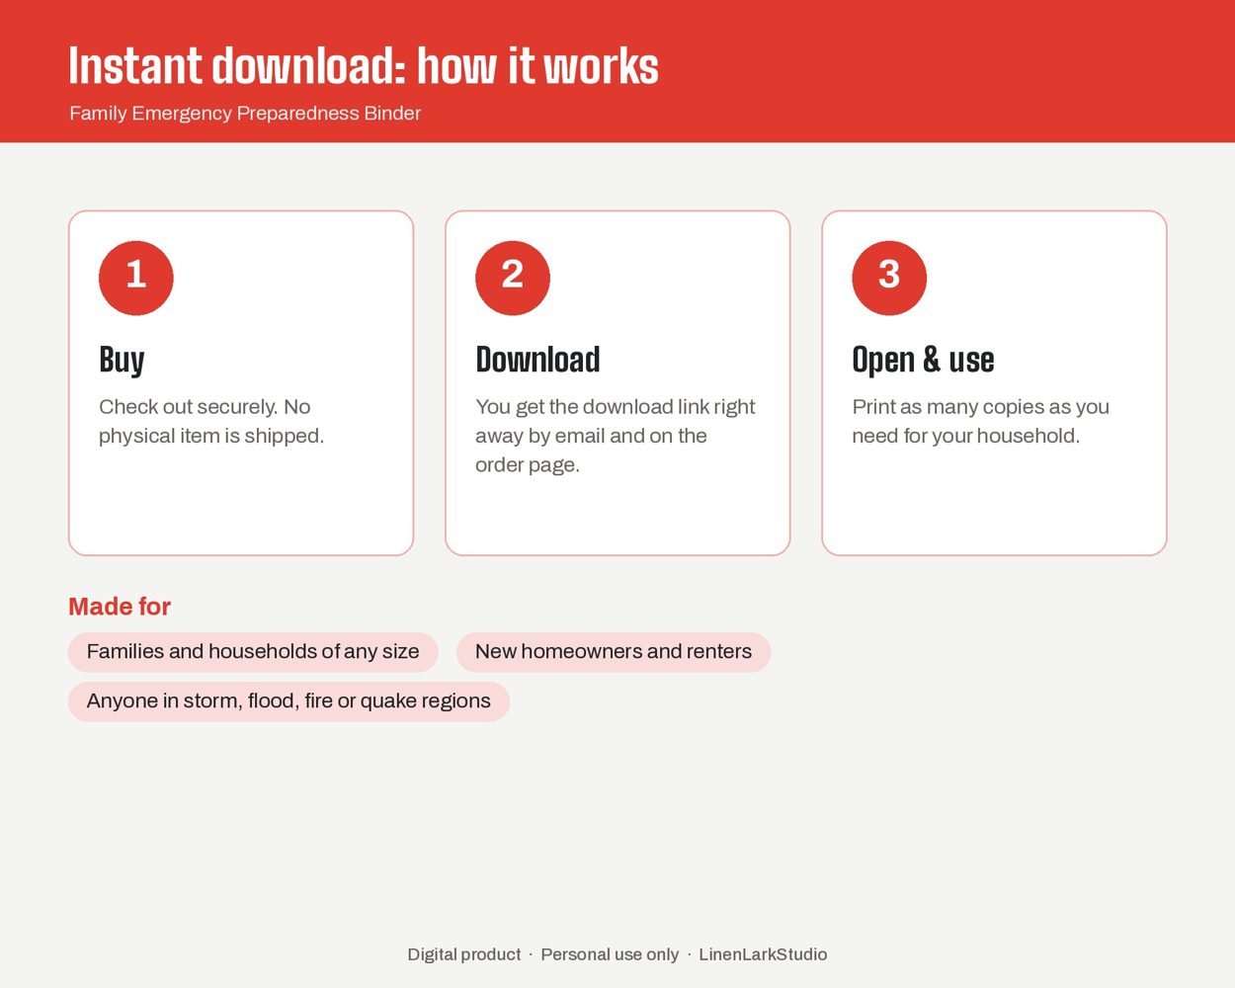Click the "Digital product" footer text
The height and width of the screenshot is (988, 1235).
(x=464, y=954)
